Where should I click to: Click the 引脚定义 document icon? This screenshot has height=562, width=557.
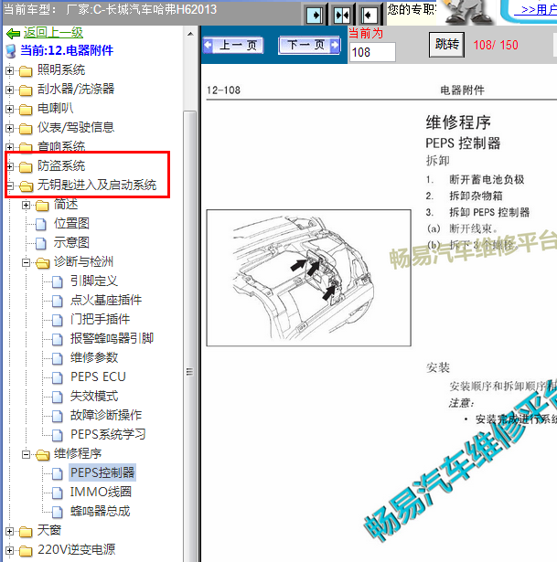pos(58,281)
